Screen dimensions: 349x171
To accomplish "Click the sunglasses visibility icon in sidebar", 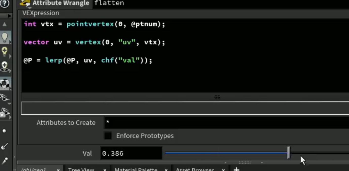I will [x=4, y=98].
